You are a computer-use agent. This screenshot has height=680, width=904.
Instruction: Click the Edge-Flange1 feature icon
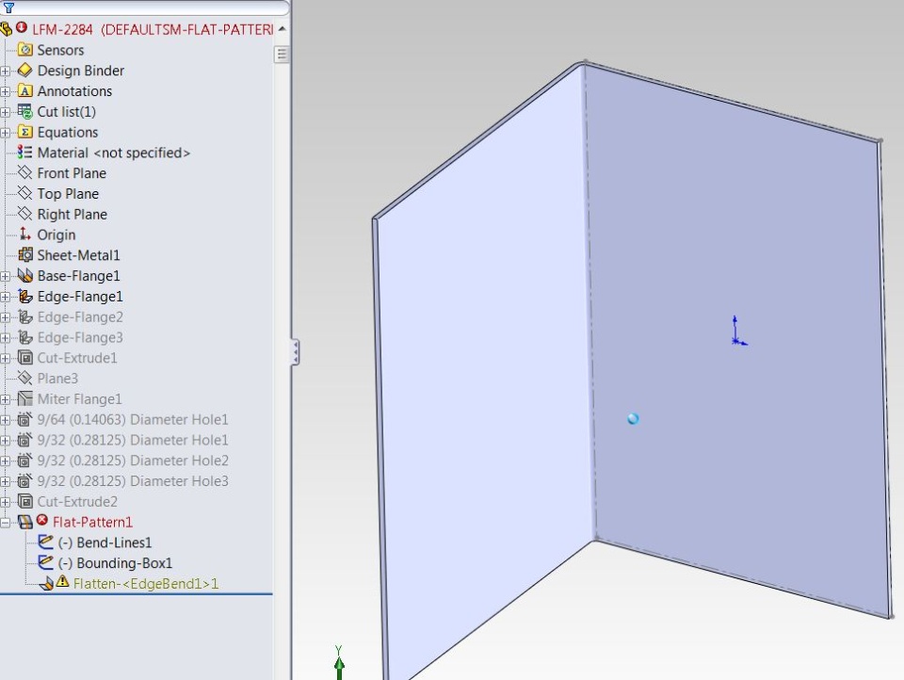24,296
